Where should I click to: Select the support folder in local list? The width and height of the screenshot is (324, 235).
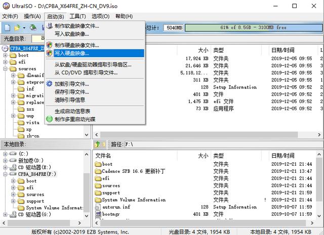point(111,193)
